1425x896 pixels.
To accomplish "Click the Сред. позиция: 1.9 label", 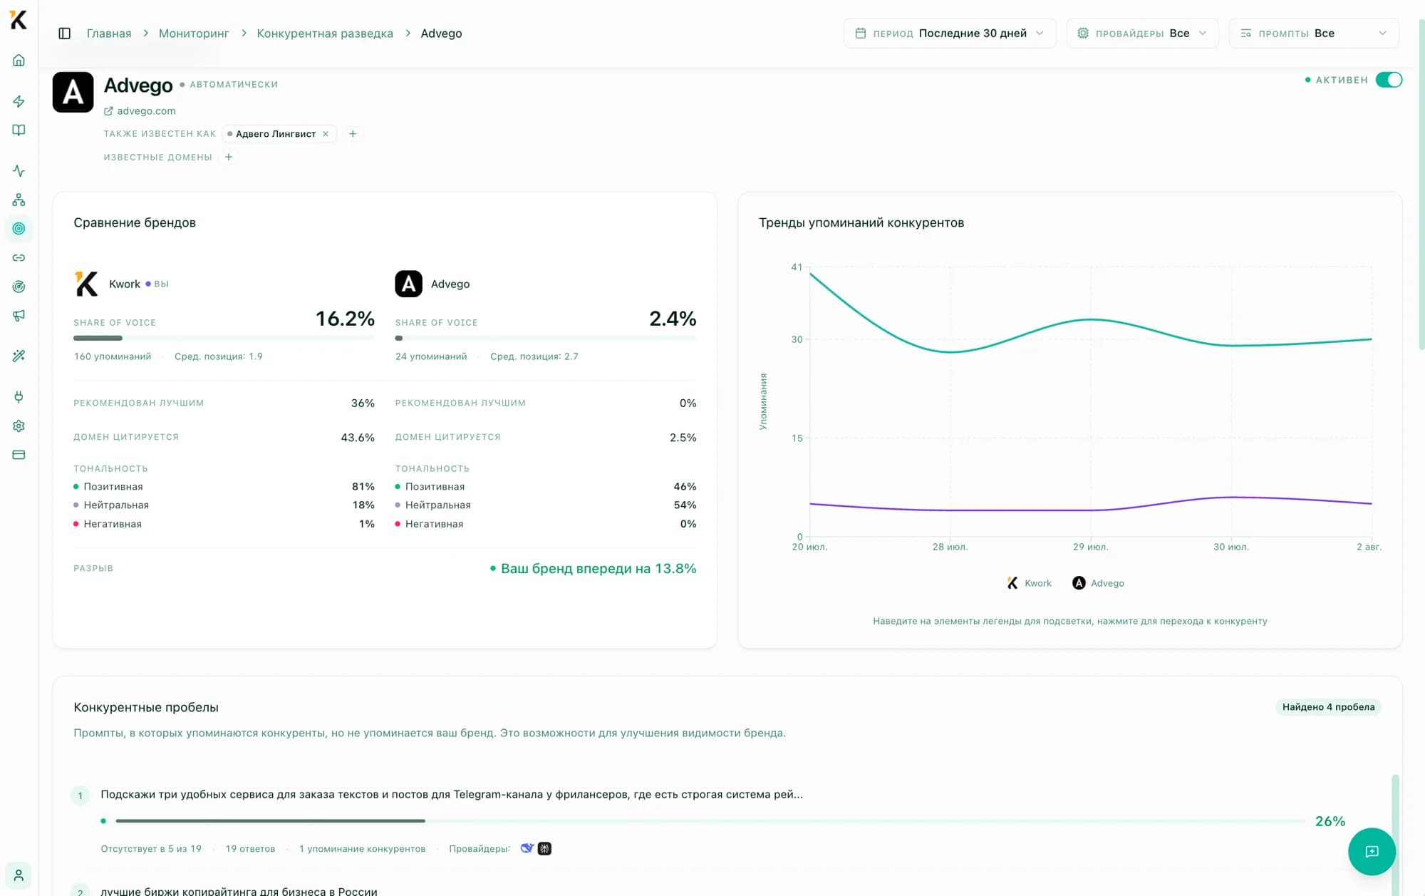I will [219, 356].
